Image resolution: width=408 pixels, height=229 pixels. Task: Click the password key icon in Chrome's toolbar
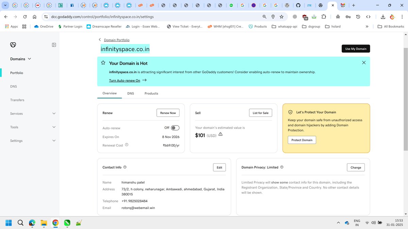[x=348, y=17]
